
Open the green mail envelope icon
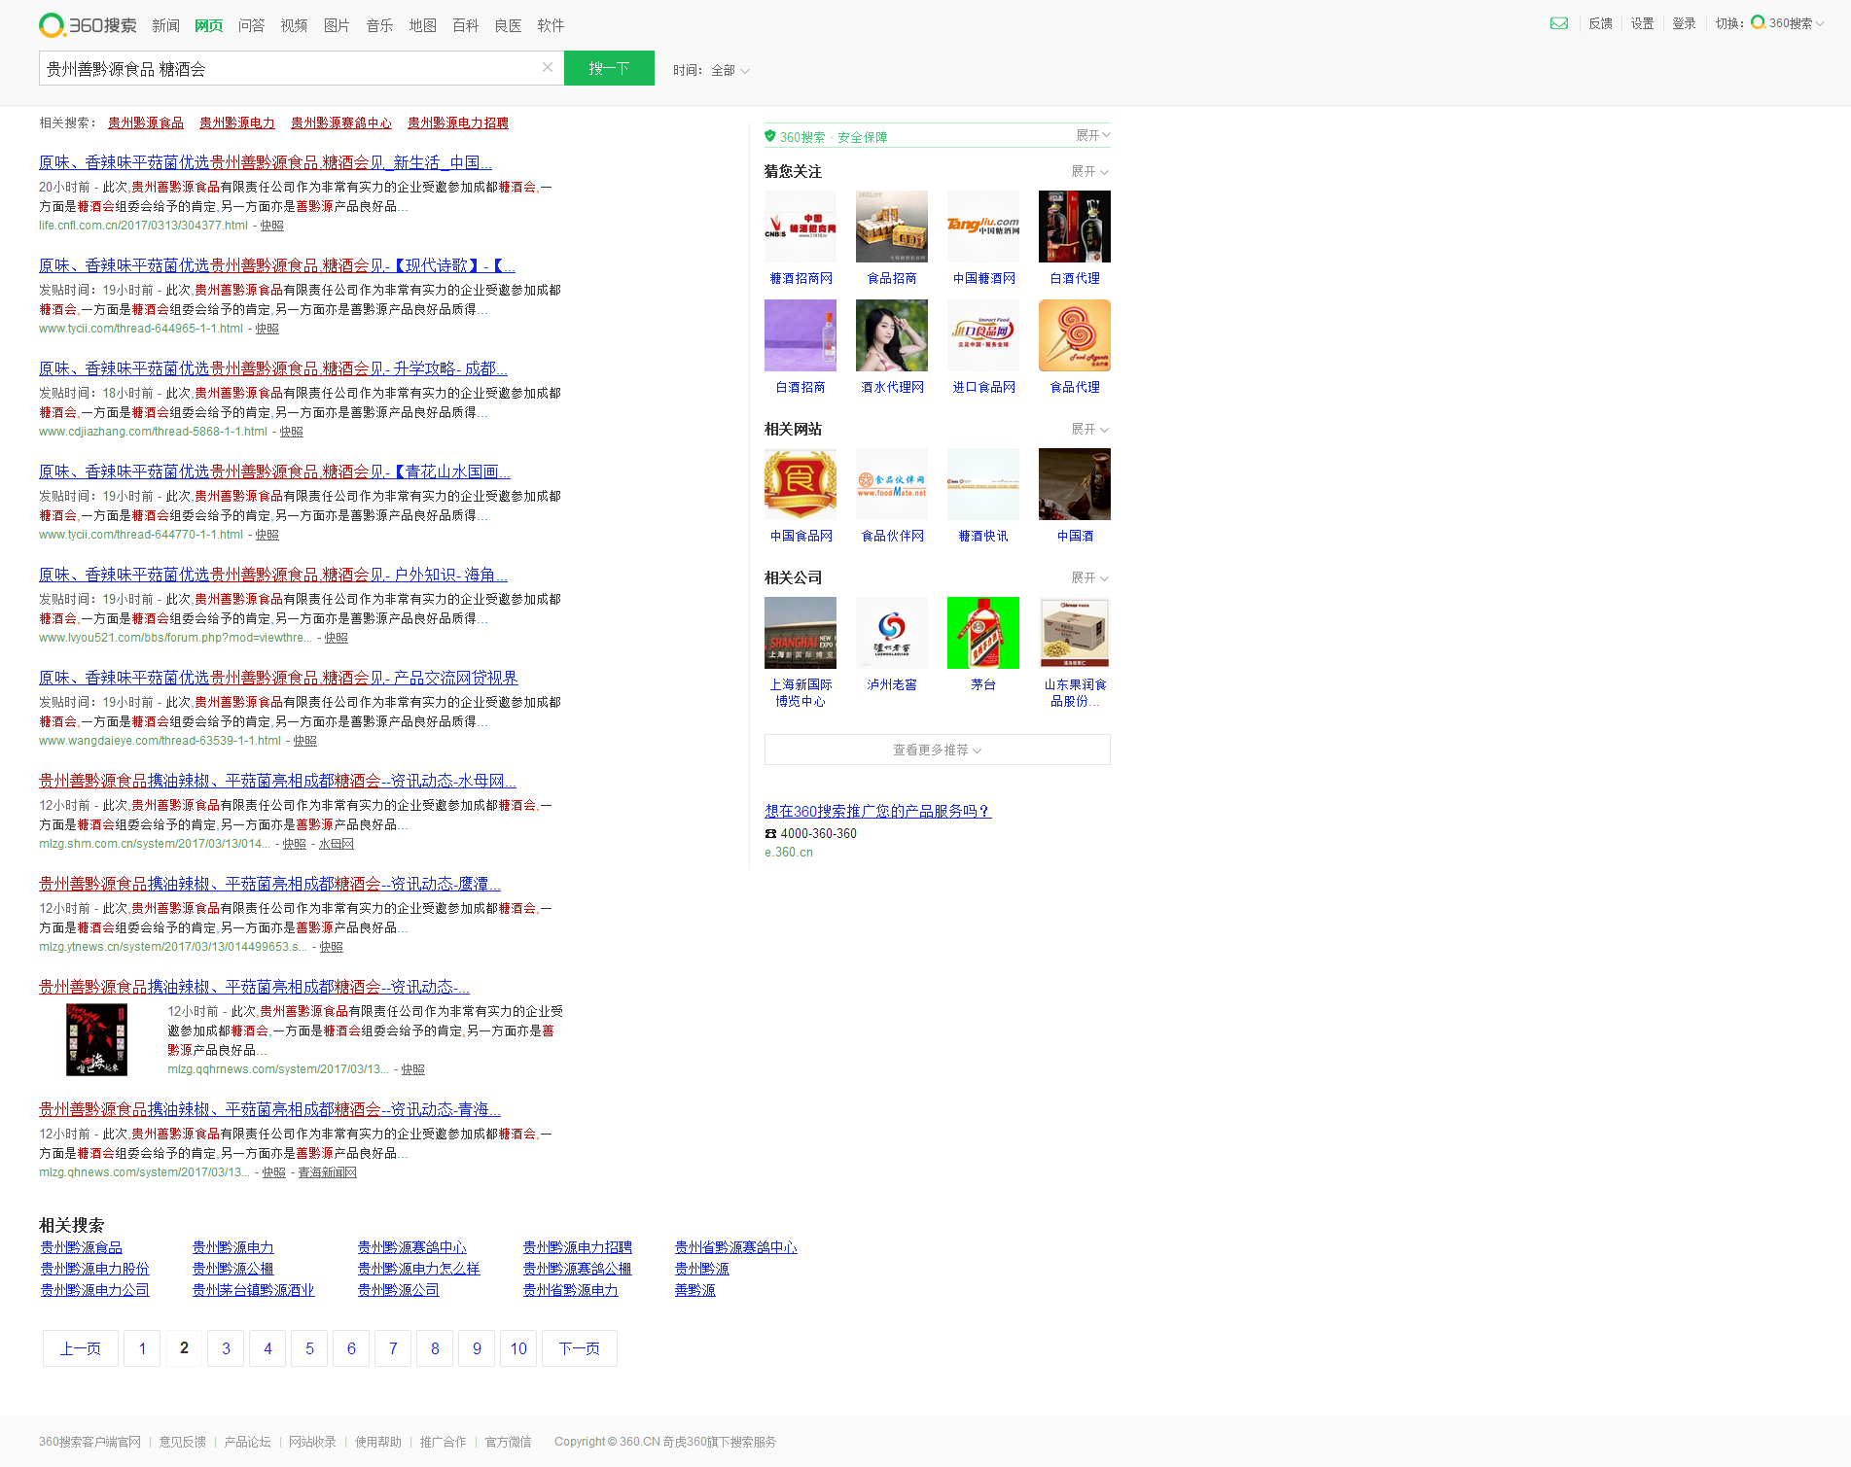pyautogui.click(x=1558, y=23)
